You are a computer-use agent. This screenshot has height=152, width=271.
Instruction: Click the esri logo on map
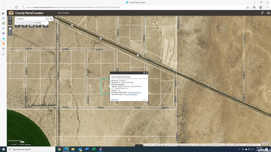pyautogui.click(x=265, y=144)
